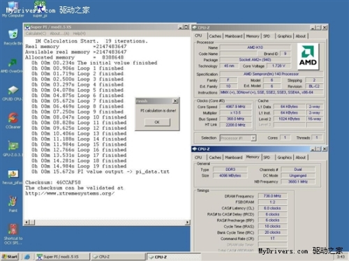Screen dimensions: 349x261
Task: Click the Specification AMD Sempron field
Action: (x=272, y=74)
